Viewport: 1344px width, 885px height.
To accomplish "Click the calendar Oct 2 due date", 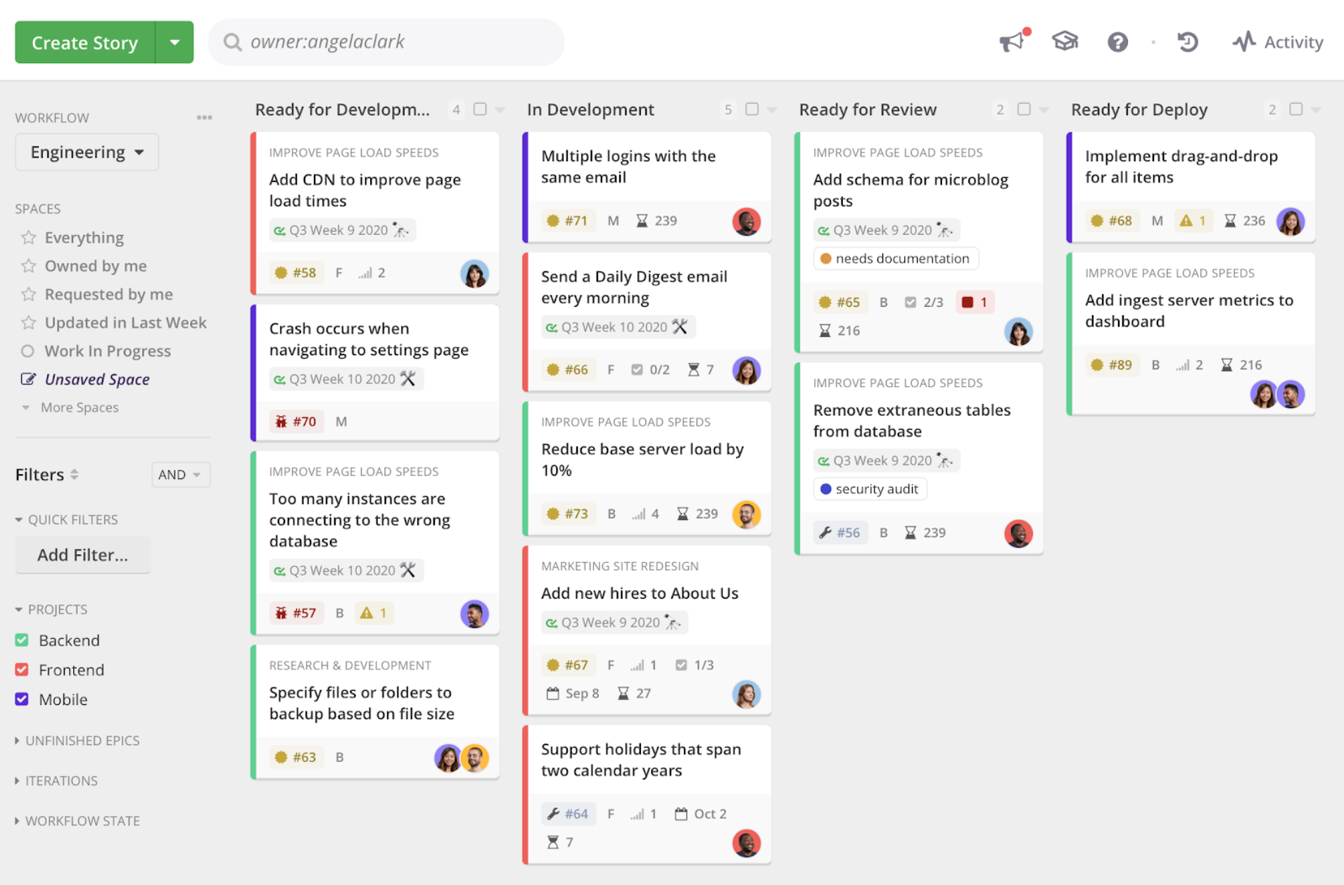I will (x=700, y=814).
